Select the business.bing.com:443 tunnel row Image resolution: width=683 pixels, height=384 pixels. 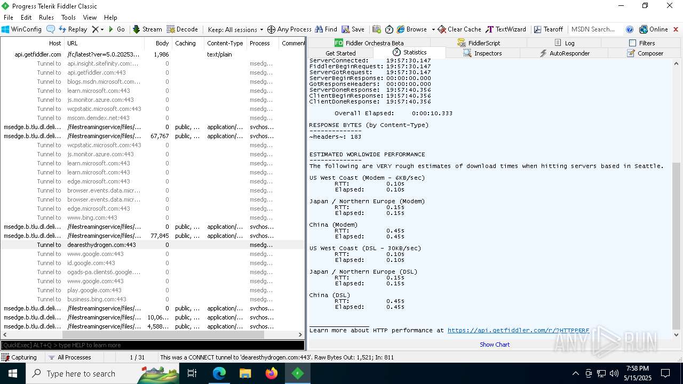pyautogui.click(x=152, y=299)
